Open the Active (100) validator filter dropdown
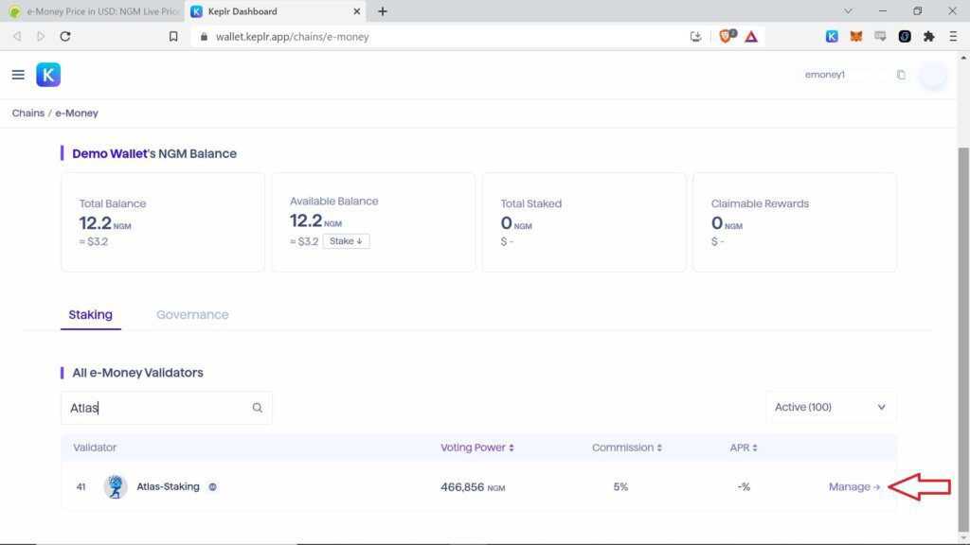The image size is (970, 545). [x=830, y=407]
